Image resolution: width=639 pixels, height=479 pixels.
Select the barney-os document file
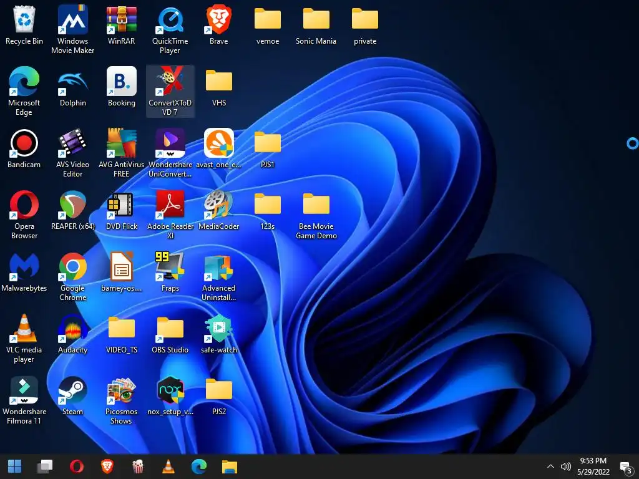(x=122, y=272)
